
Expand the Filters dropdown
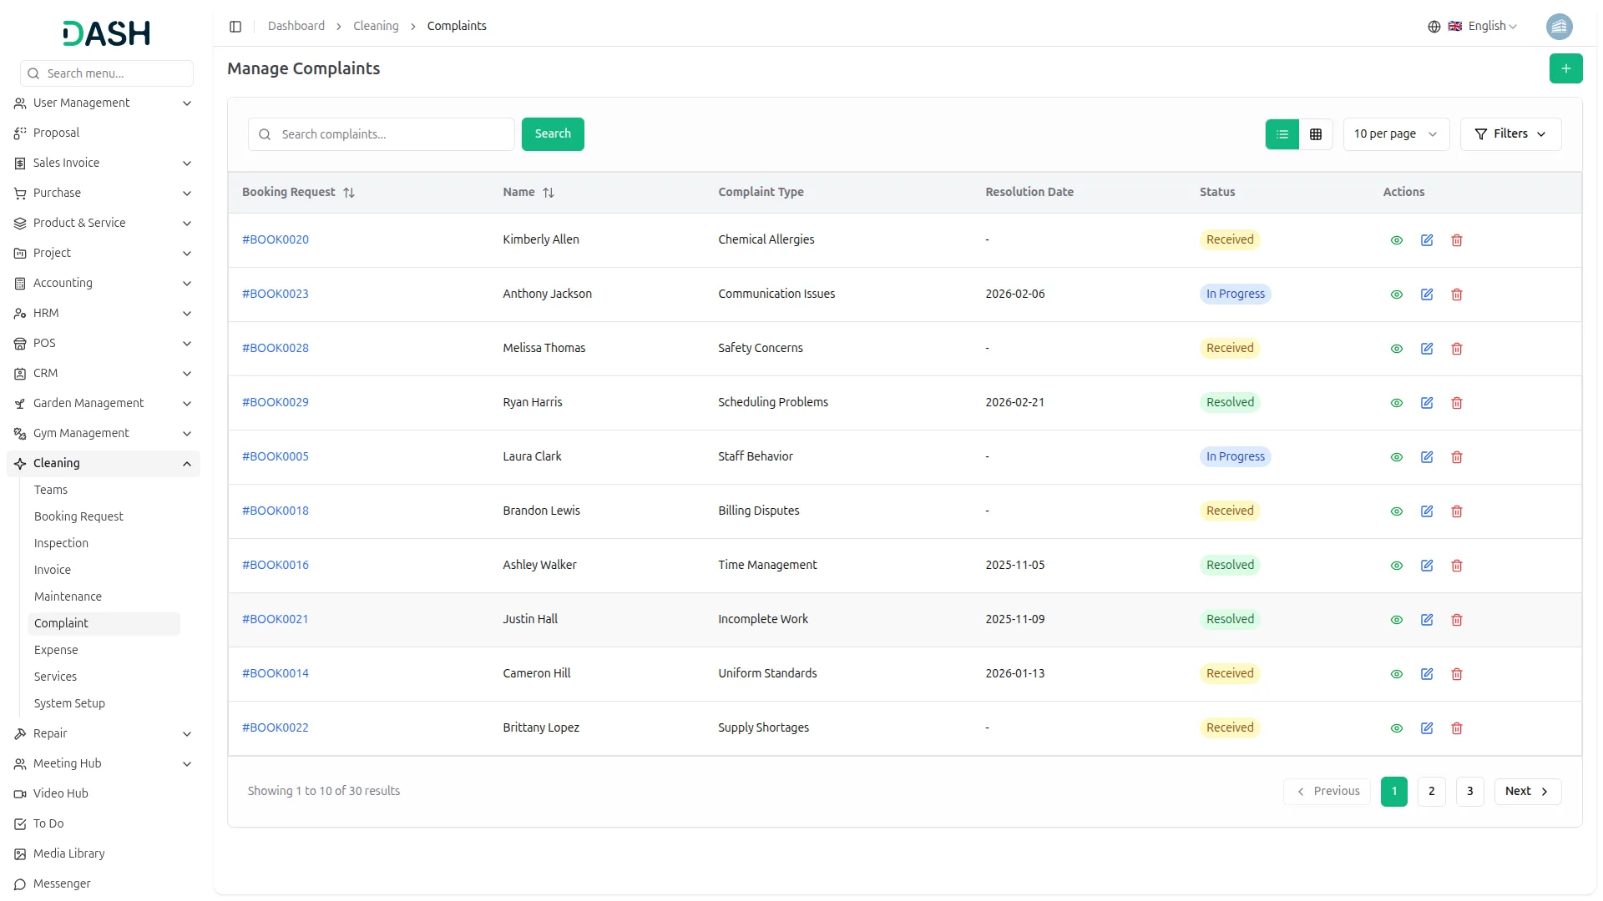pyautogui.click(x=1510, y=134)
